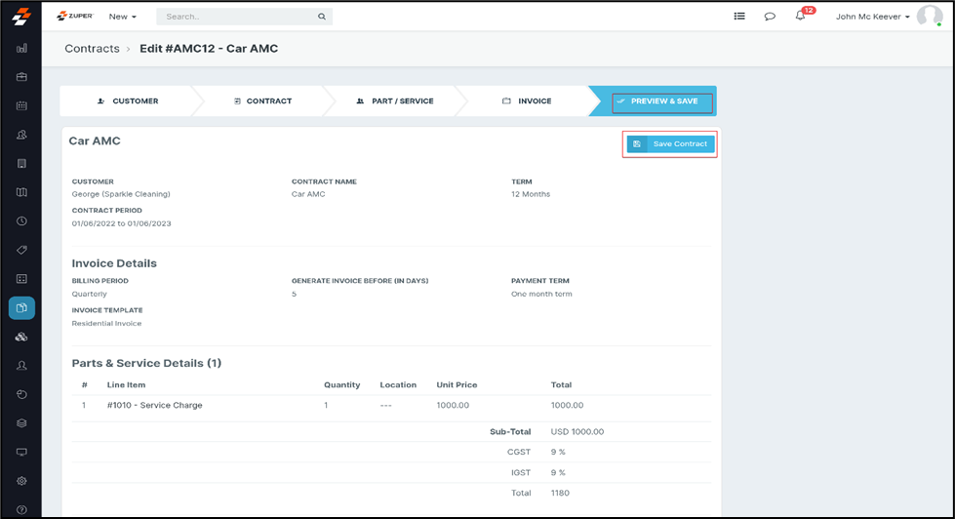
Task: Click the clock timesheet icon in sidebar
Action: pyautogui.click(x=21, y=221)
